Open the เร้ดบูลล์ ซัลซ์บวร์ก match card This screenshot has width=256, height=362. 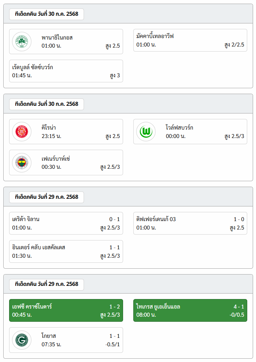coord(66,71)
